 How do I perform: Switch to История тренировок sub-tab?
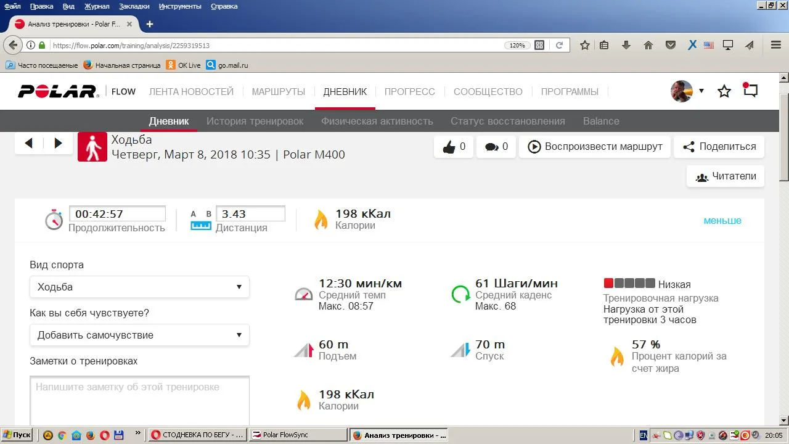coord(255,121)
